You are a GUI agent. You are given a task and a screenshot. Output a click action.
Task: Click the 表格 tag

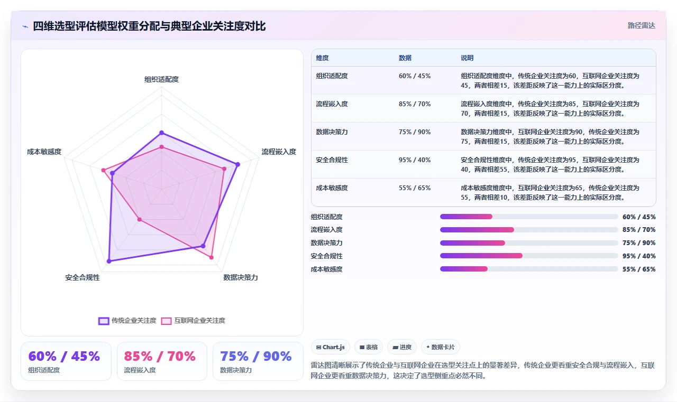(x=369, y=347)
